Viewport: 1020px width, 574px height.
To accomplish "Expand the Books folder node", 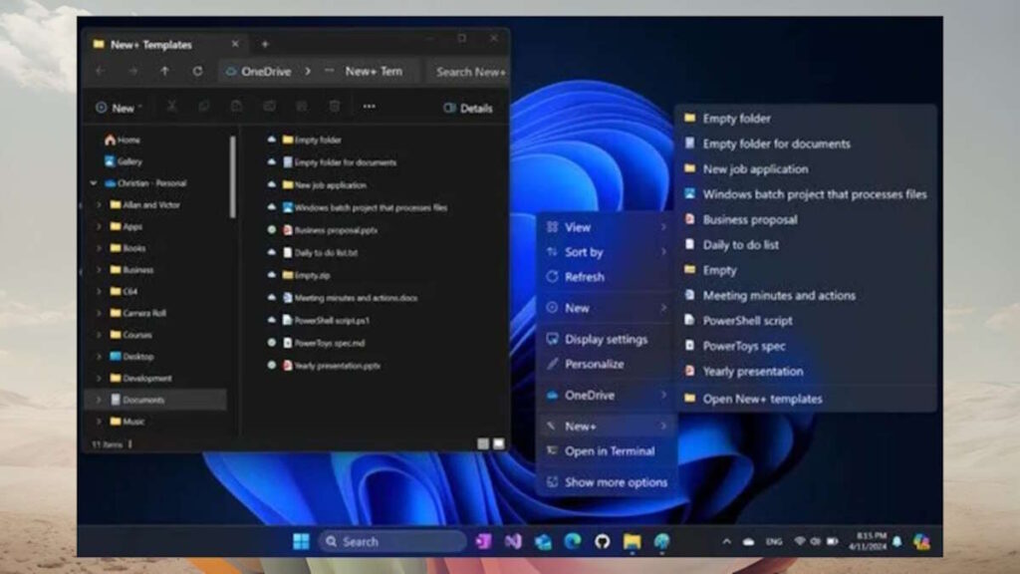I will (99, 248).
